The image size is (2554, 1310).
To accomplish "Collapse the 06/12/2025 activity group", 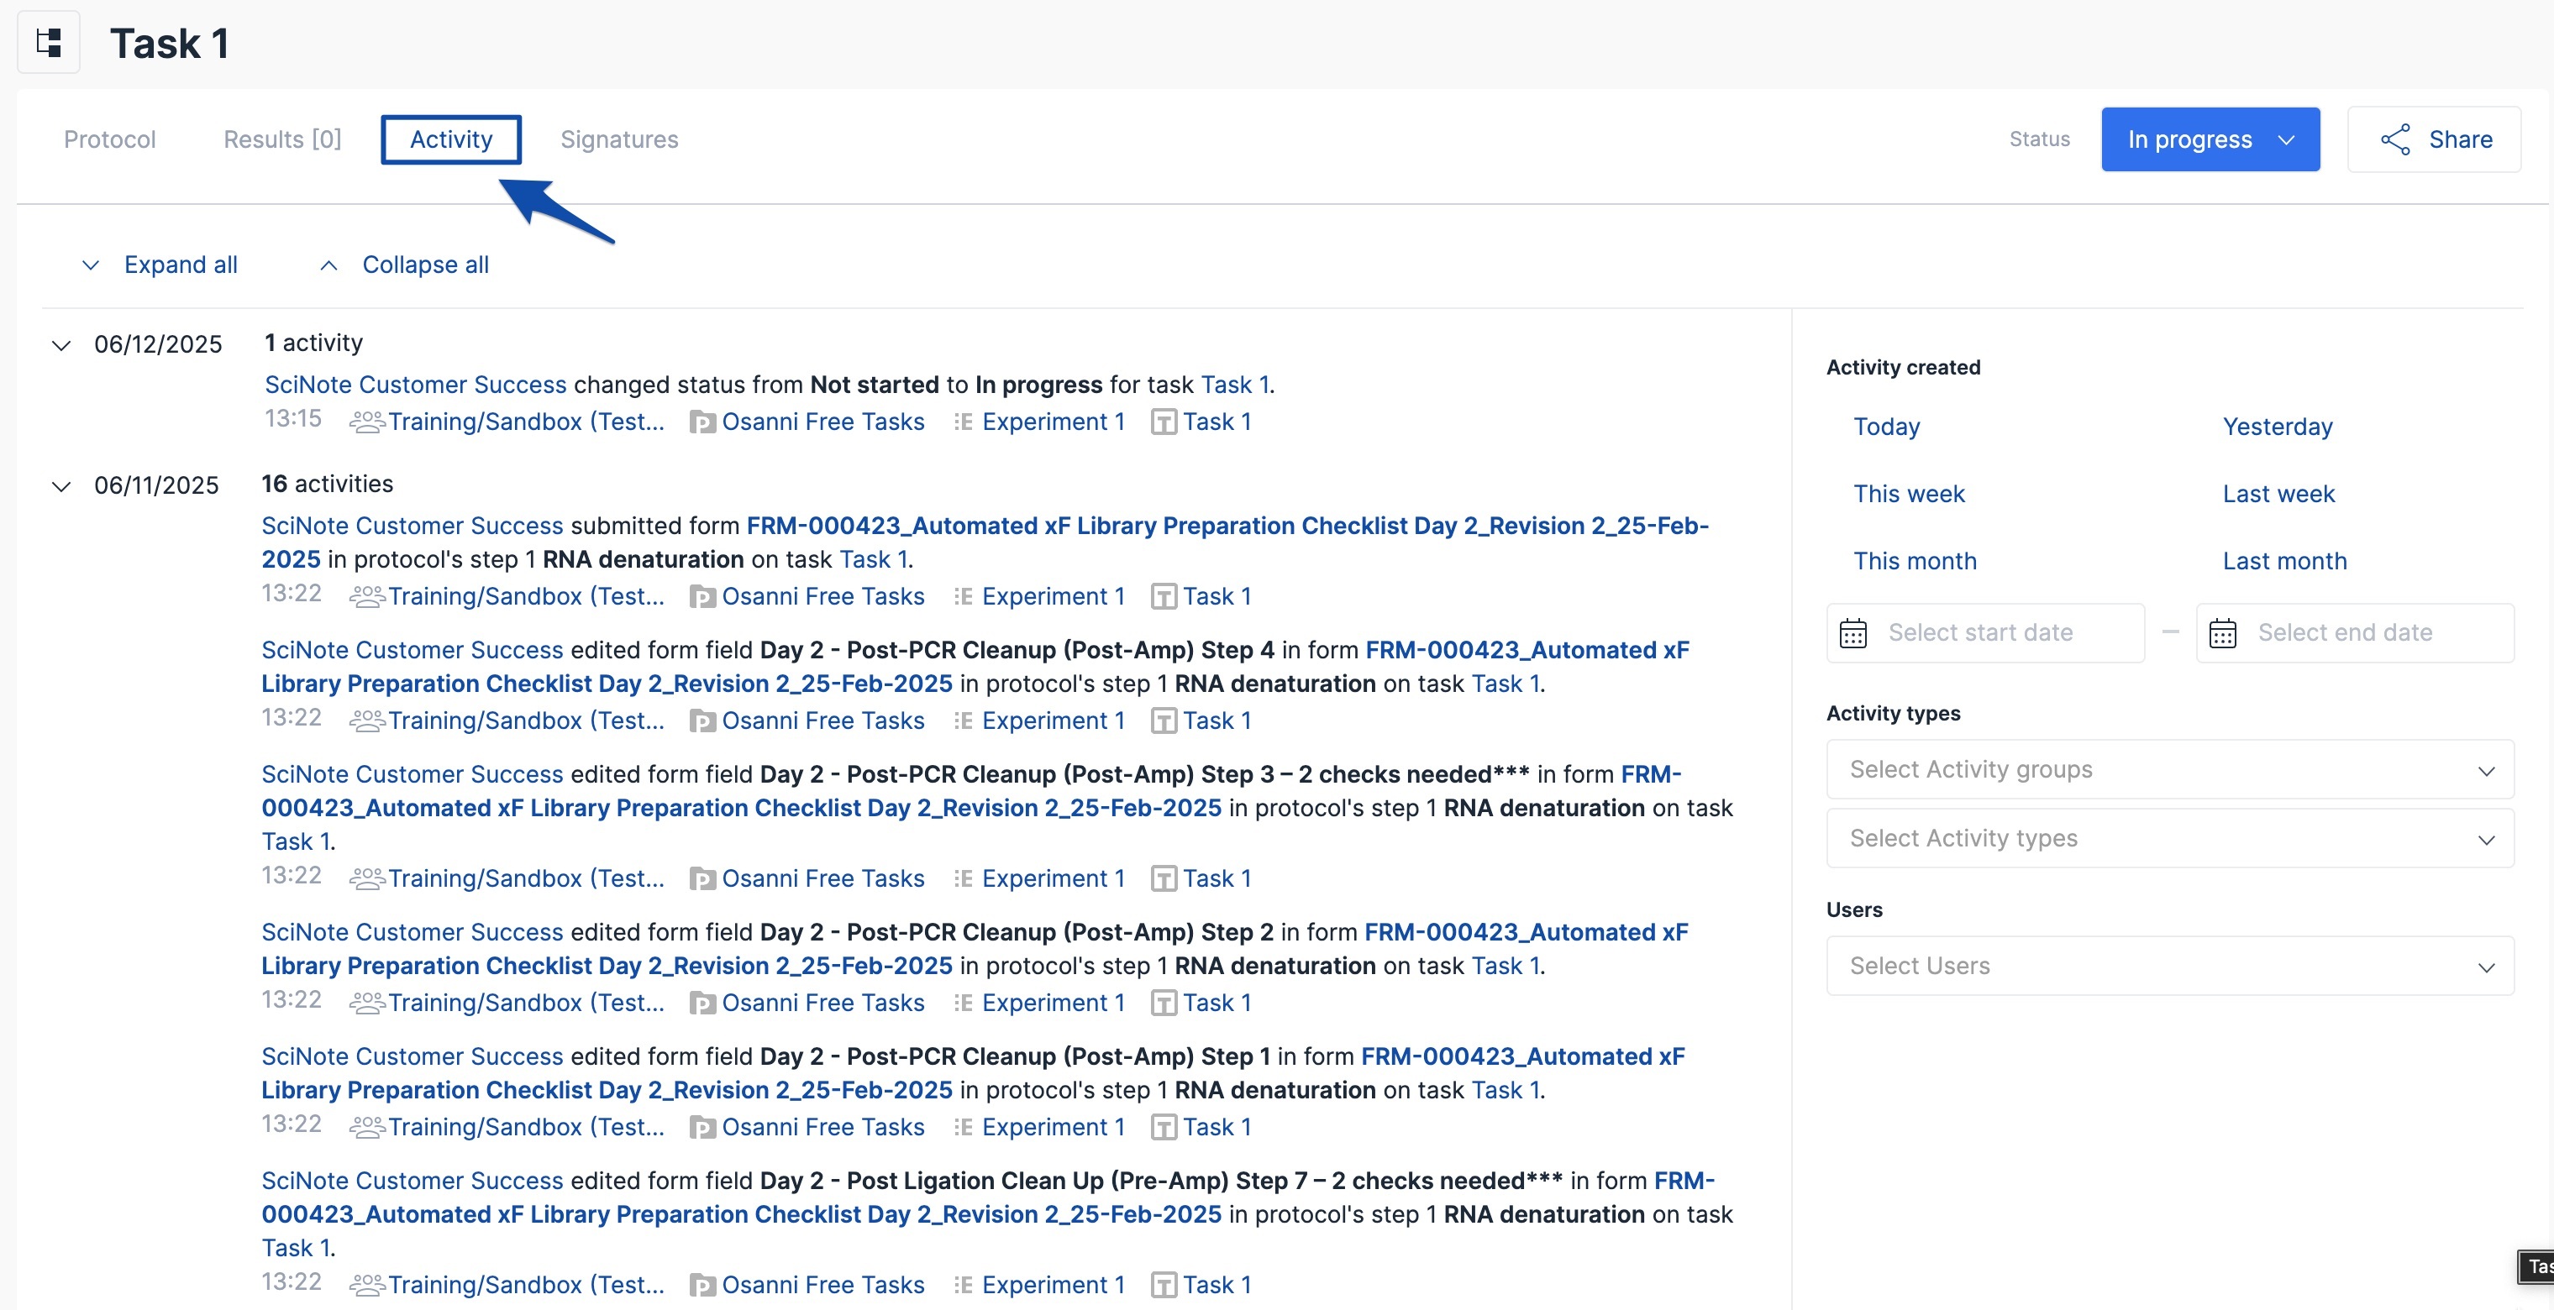I will coord(61,345).
